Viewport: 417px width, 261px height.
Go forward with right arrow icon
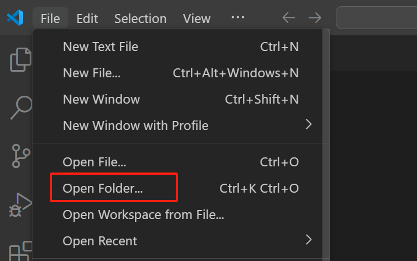315,18
